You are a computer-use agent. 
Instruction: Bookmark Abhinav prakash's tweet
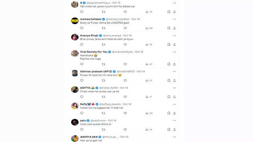[169, 80]
